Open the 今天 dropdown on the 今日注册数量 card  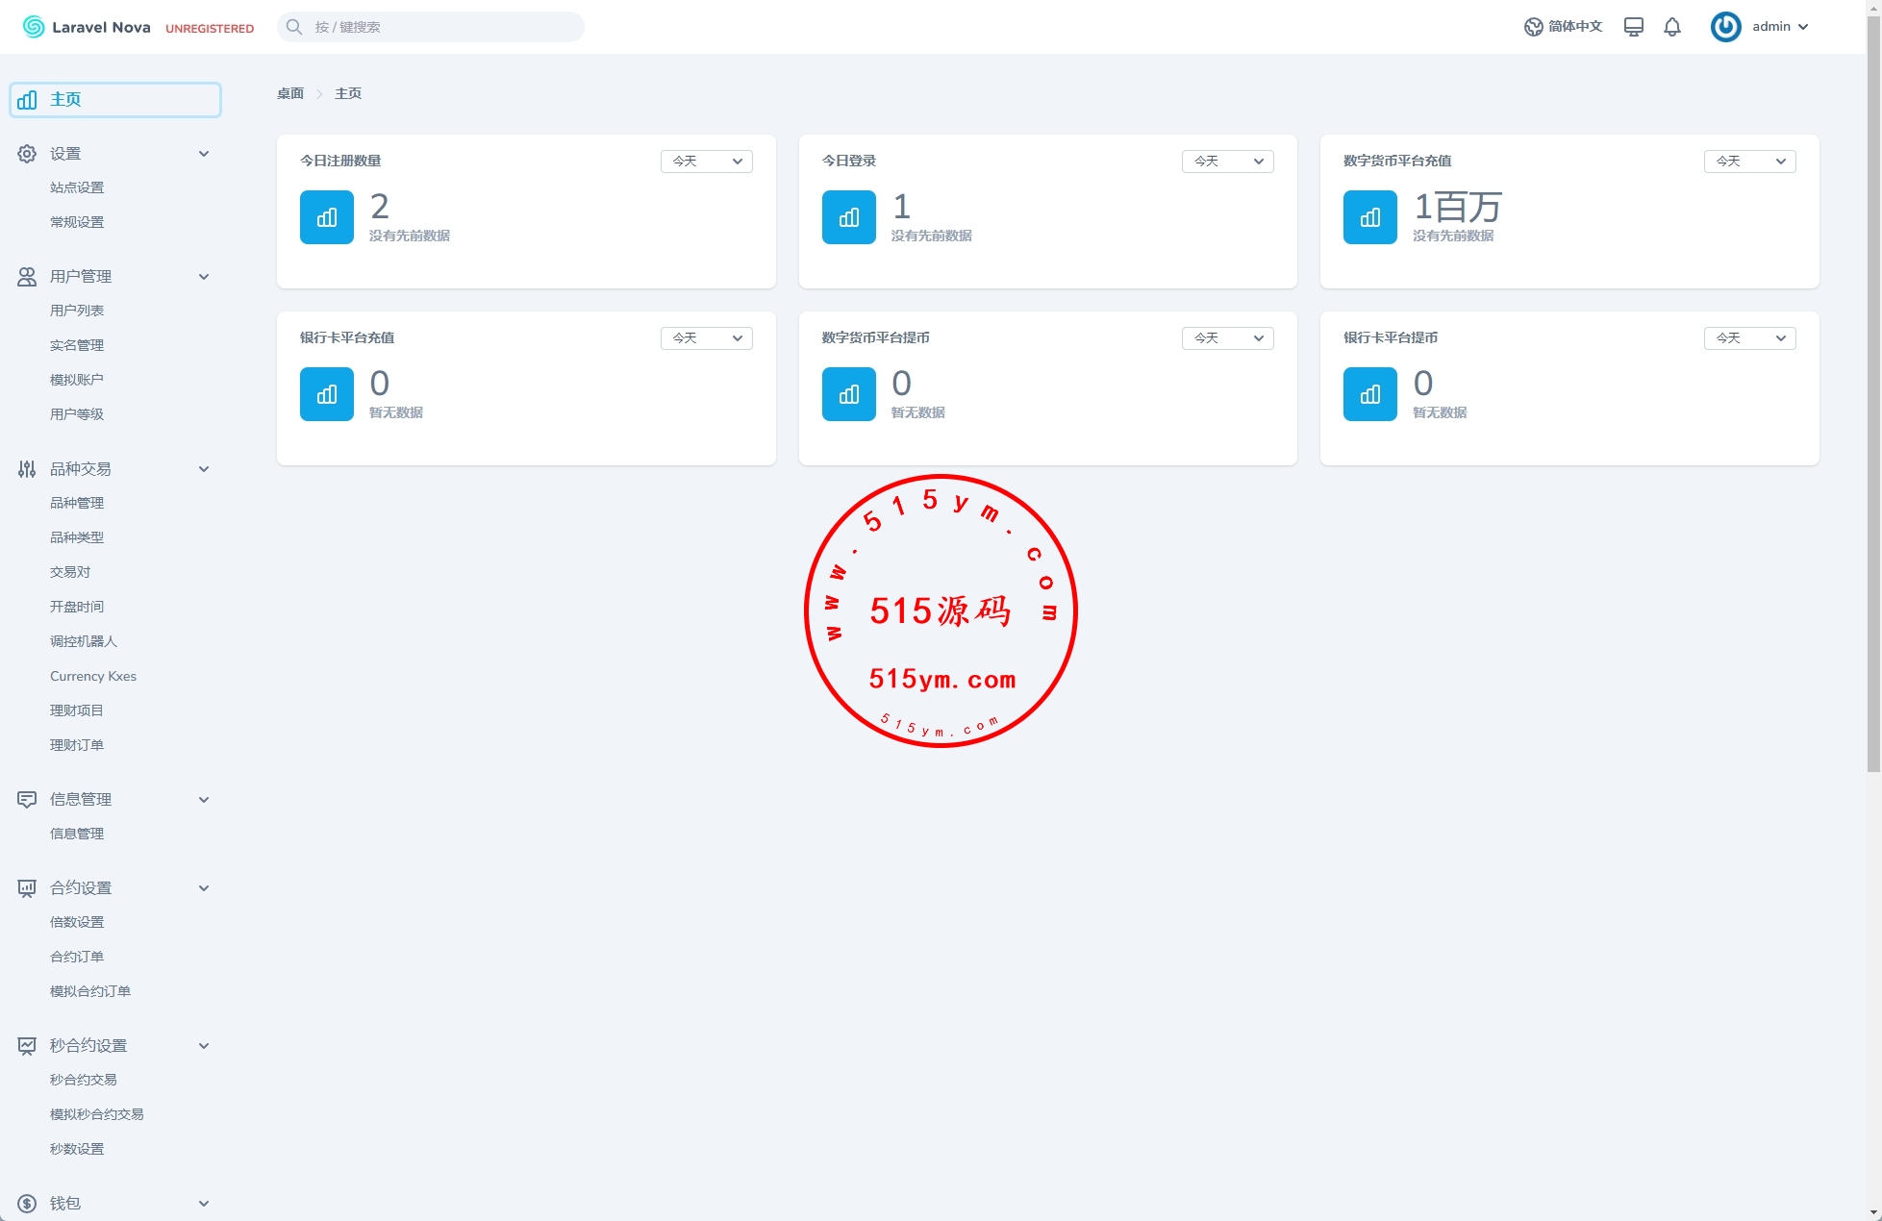pos(707,162)
